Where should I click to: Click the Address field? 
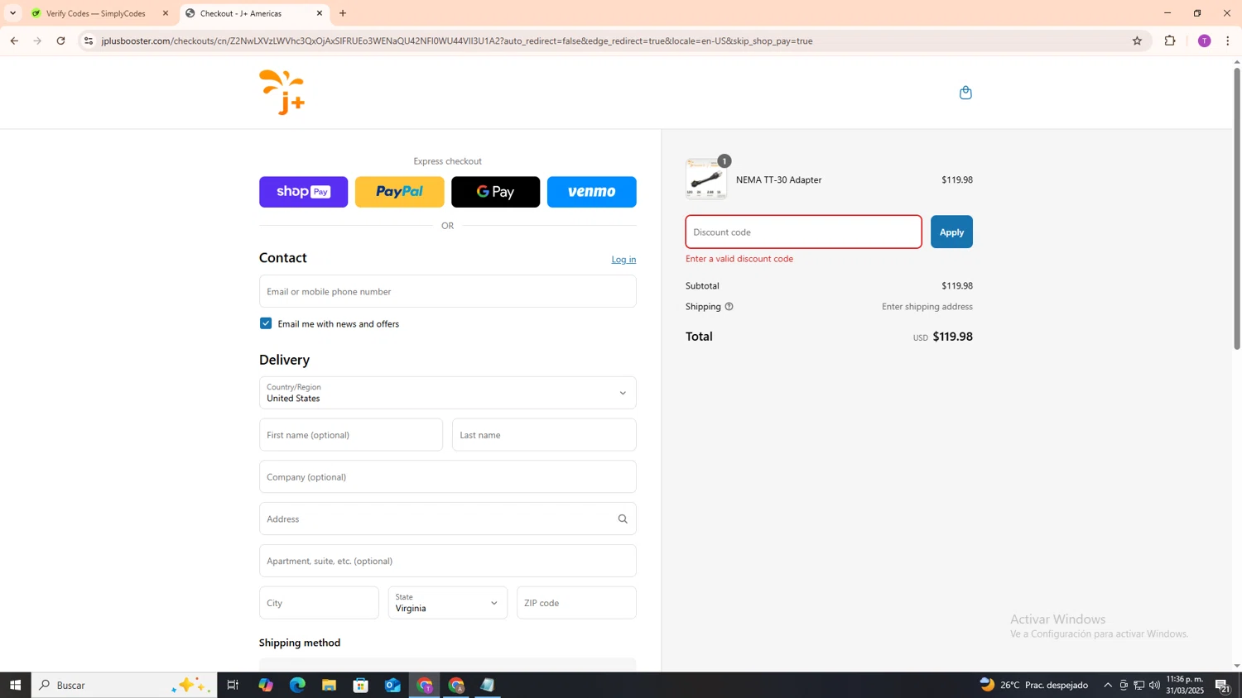[448, 519]
